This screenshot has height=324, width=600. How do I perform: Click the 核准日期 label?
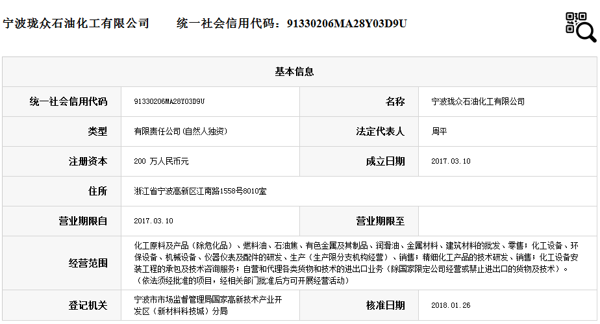point(385,305)
